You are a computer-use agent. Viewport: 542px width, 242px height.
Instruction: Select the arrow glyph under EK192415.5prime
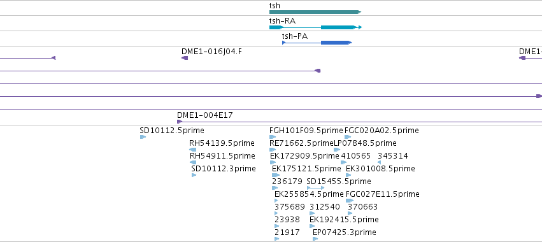[x=312, y=226]
